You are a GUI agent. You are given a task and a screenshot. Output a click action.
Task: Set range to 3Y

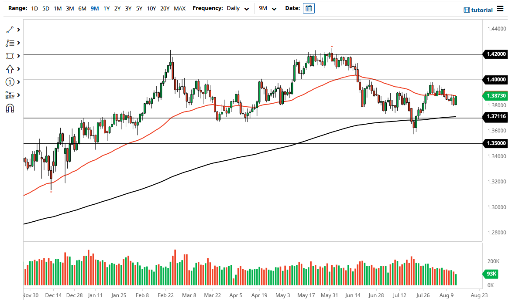click(x=128, y=8)
